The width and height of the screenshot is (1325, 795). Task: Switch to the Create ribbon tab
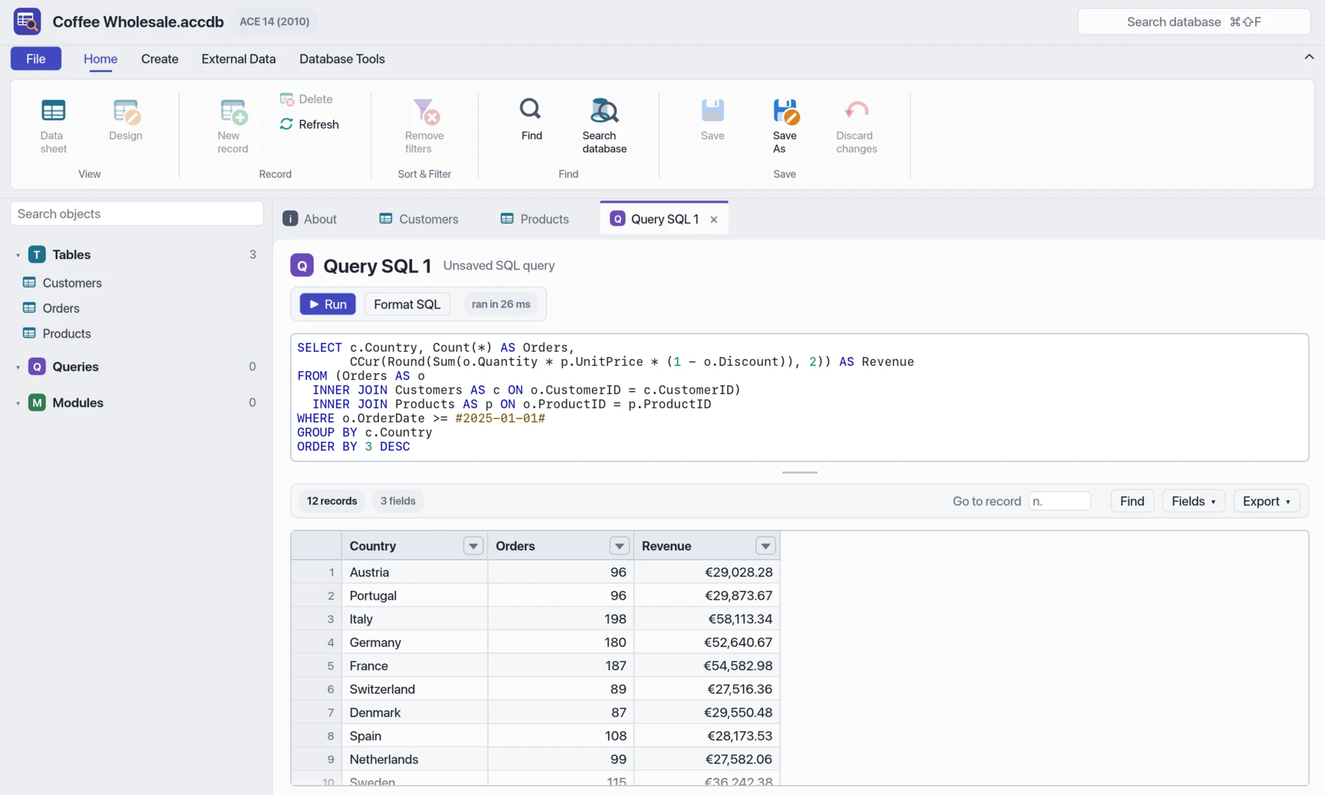pyautogui.click(x=160, y=59)
